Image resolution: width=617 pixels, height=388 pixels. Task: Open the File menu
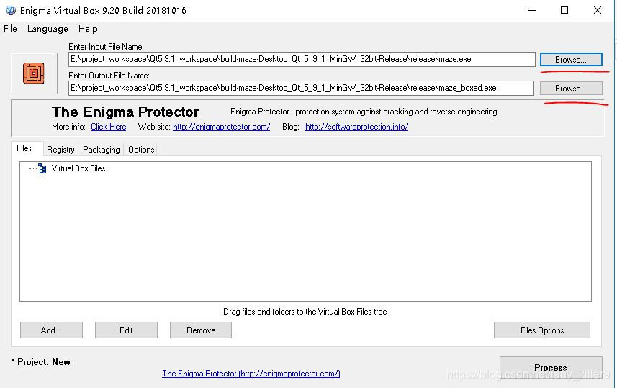pos(10,29)
